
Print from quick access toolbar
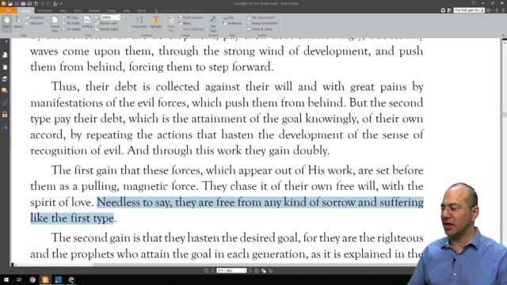coord(23,3)
